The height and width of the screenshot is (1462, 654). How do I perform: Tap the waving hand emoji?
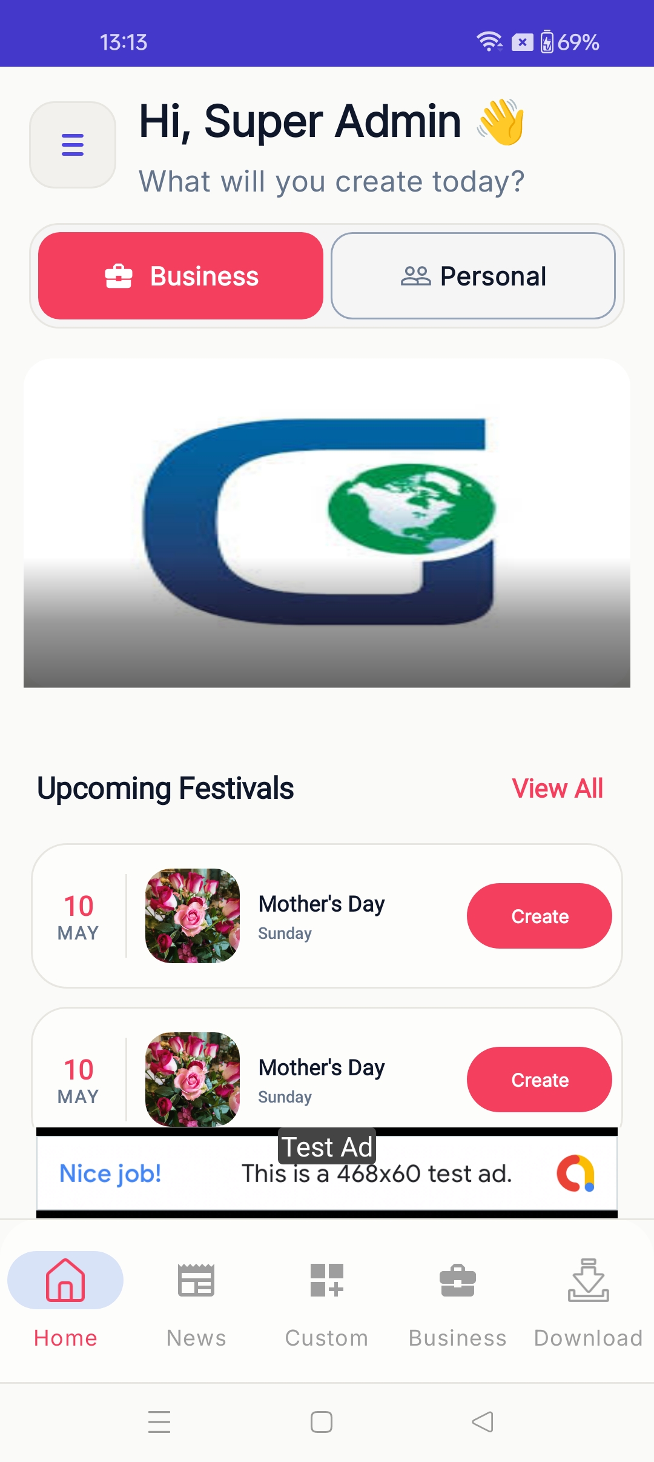pyautogui.click(x=501, y=122)
